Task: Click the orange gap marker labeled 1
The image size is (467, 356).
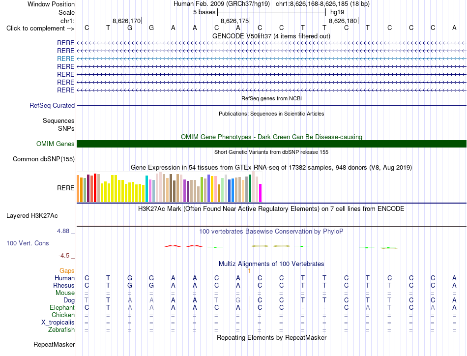Action: coord(249,271)
